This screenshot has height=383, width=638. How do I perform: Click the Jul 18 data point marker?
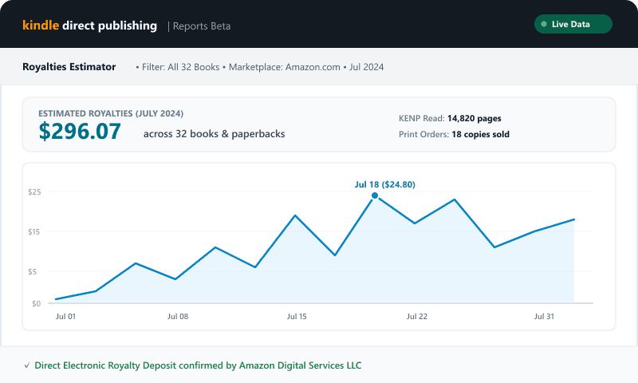tap(375, 195)
